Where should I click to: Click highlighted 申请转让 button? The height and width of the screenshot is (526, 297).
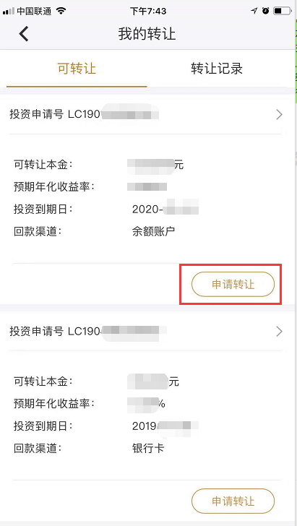point(233,285)
